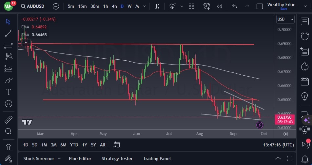Open the Alerts panel clock icon

(304, 36)
